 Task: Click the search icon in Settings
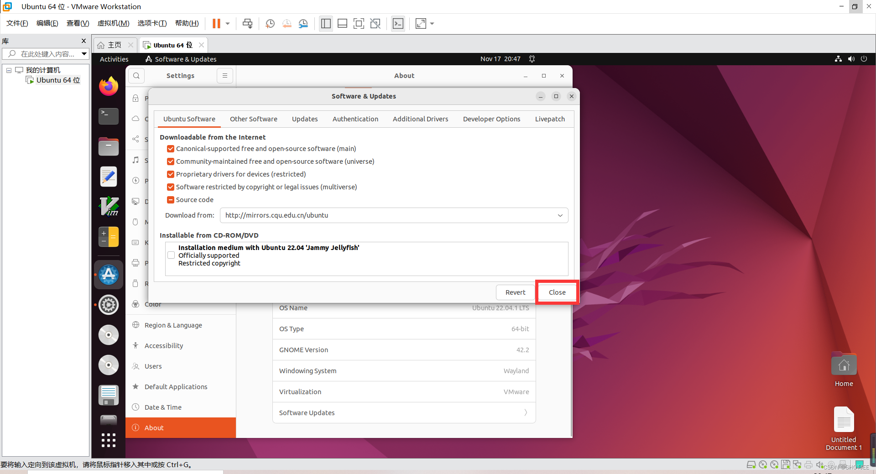click(136, 76)
